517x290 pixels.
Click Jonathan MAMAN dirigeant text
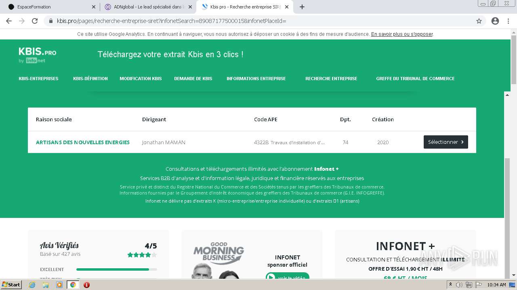(x=164, y=142)
